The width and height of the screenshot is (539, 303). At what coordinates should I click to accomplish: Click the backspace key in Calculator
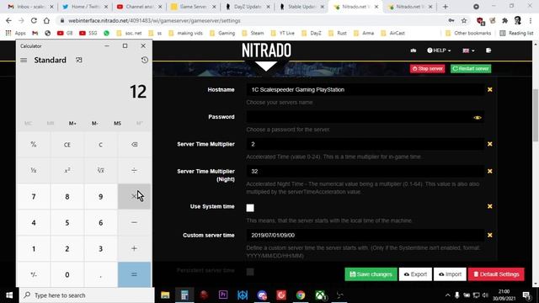[134, 145]
